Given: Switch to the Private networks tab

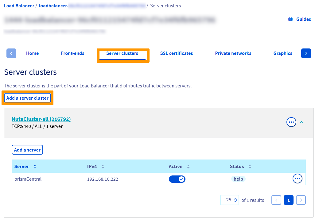Looking at the screenshot, I should point(233,53).
